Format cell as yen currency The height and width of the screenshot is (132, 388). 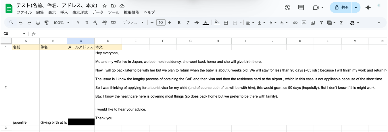click(78, 23)
